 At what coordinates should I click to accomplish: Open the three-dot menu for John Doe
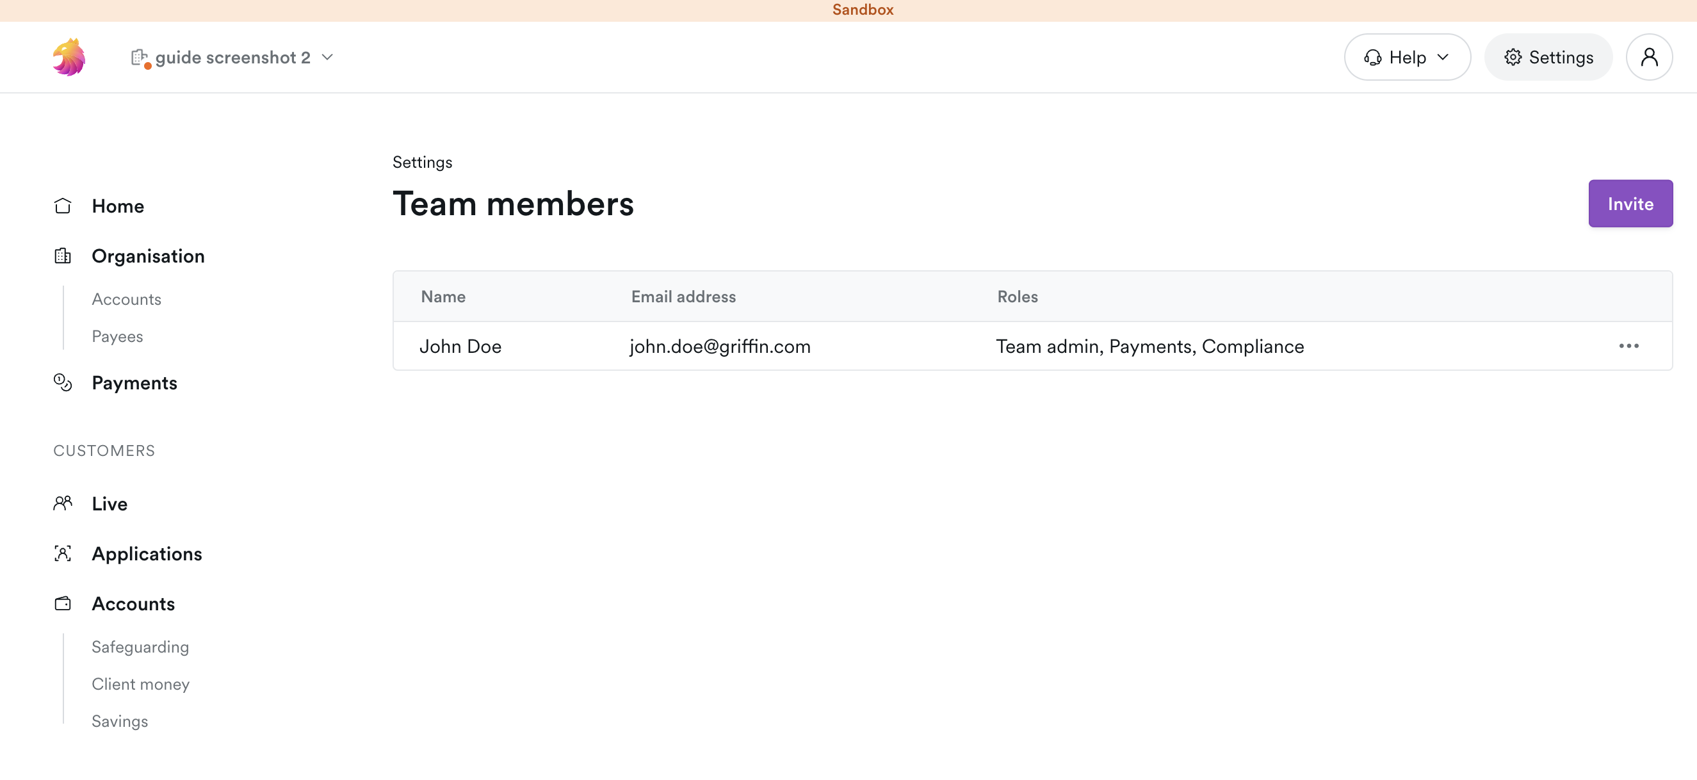click(x=1630, y=346)
